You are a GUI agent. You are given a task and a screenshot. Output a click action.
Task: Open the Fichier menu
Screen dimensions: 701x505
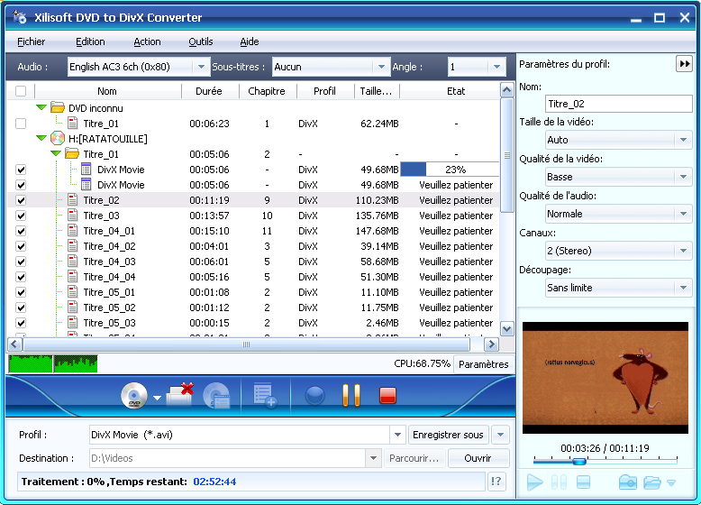31,41
